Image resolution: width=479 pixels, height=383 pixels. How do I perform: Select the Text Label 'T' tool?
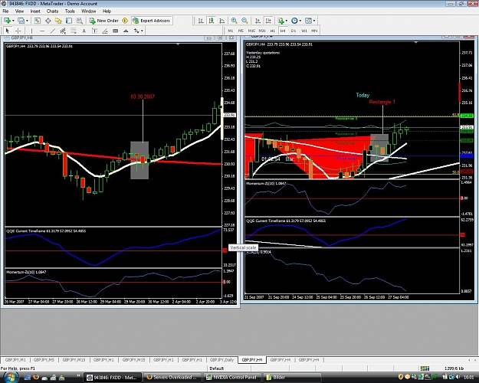[x=94, y=31]
